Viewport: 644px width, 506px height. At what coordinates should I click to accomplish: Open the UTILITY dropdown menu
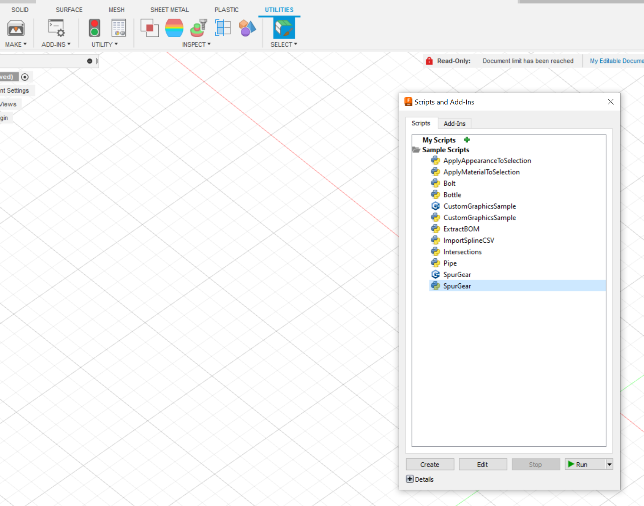point(105,44)
